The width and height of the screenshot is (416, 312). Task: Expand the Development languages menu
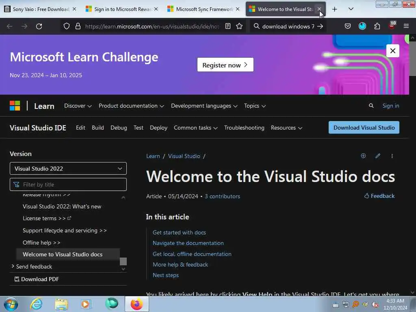tap(204, 106)
